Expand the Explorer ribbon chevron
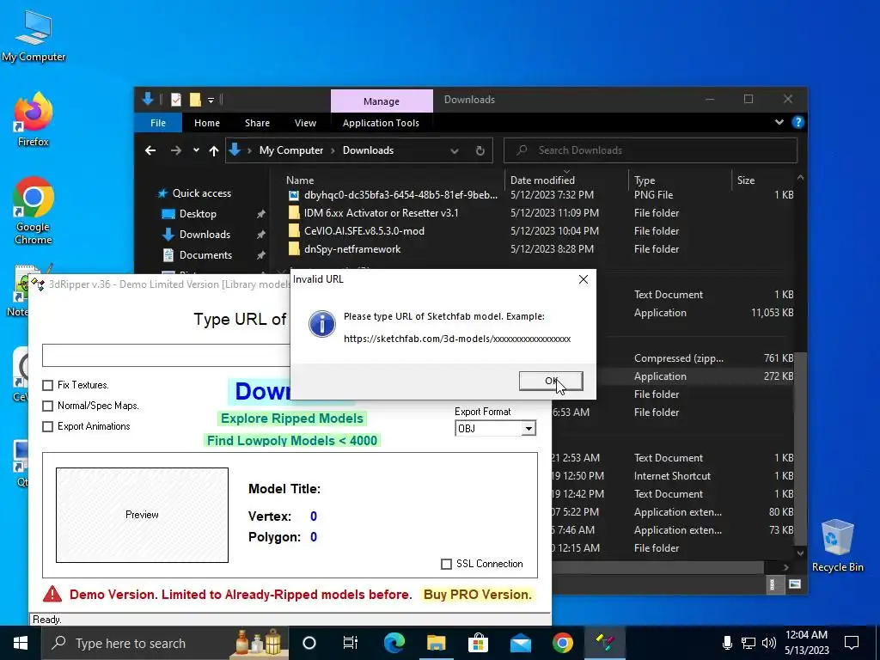 click(x=779, y=122)
